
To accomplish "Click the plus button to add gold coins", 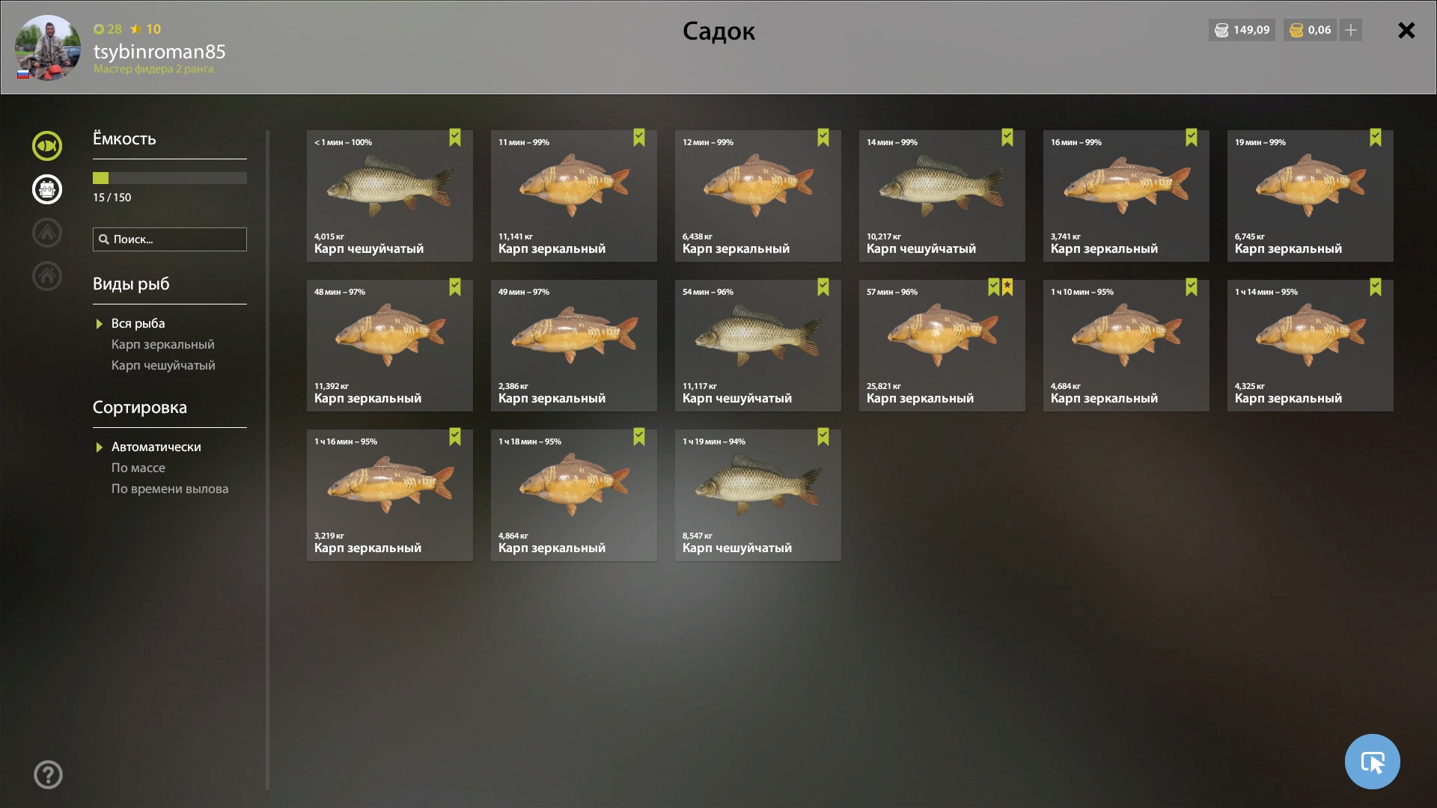I will pos(1350,30).
